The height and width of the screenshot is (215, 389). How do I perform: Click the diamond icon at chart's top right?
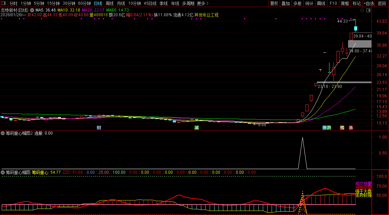[362, 10]
